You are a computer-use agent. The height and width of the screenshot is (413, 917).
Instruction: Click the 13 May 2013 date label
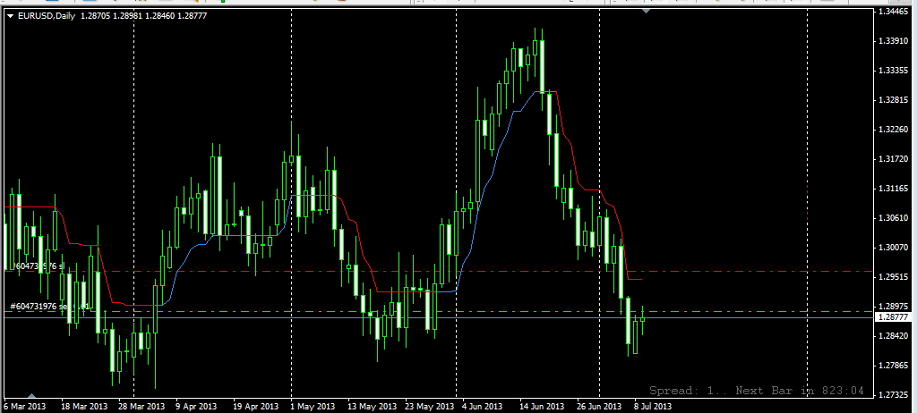click(372, 406)
